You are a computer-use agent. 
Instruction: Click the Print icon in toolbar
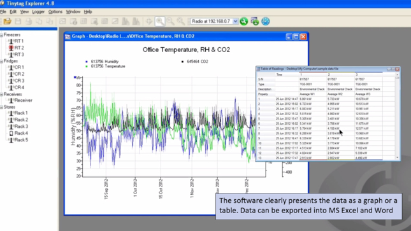tap(29, 21)
